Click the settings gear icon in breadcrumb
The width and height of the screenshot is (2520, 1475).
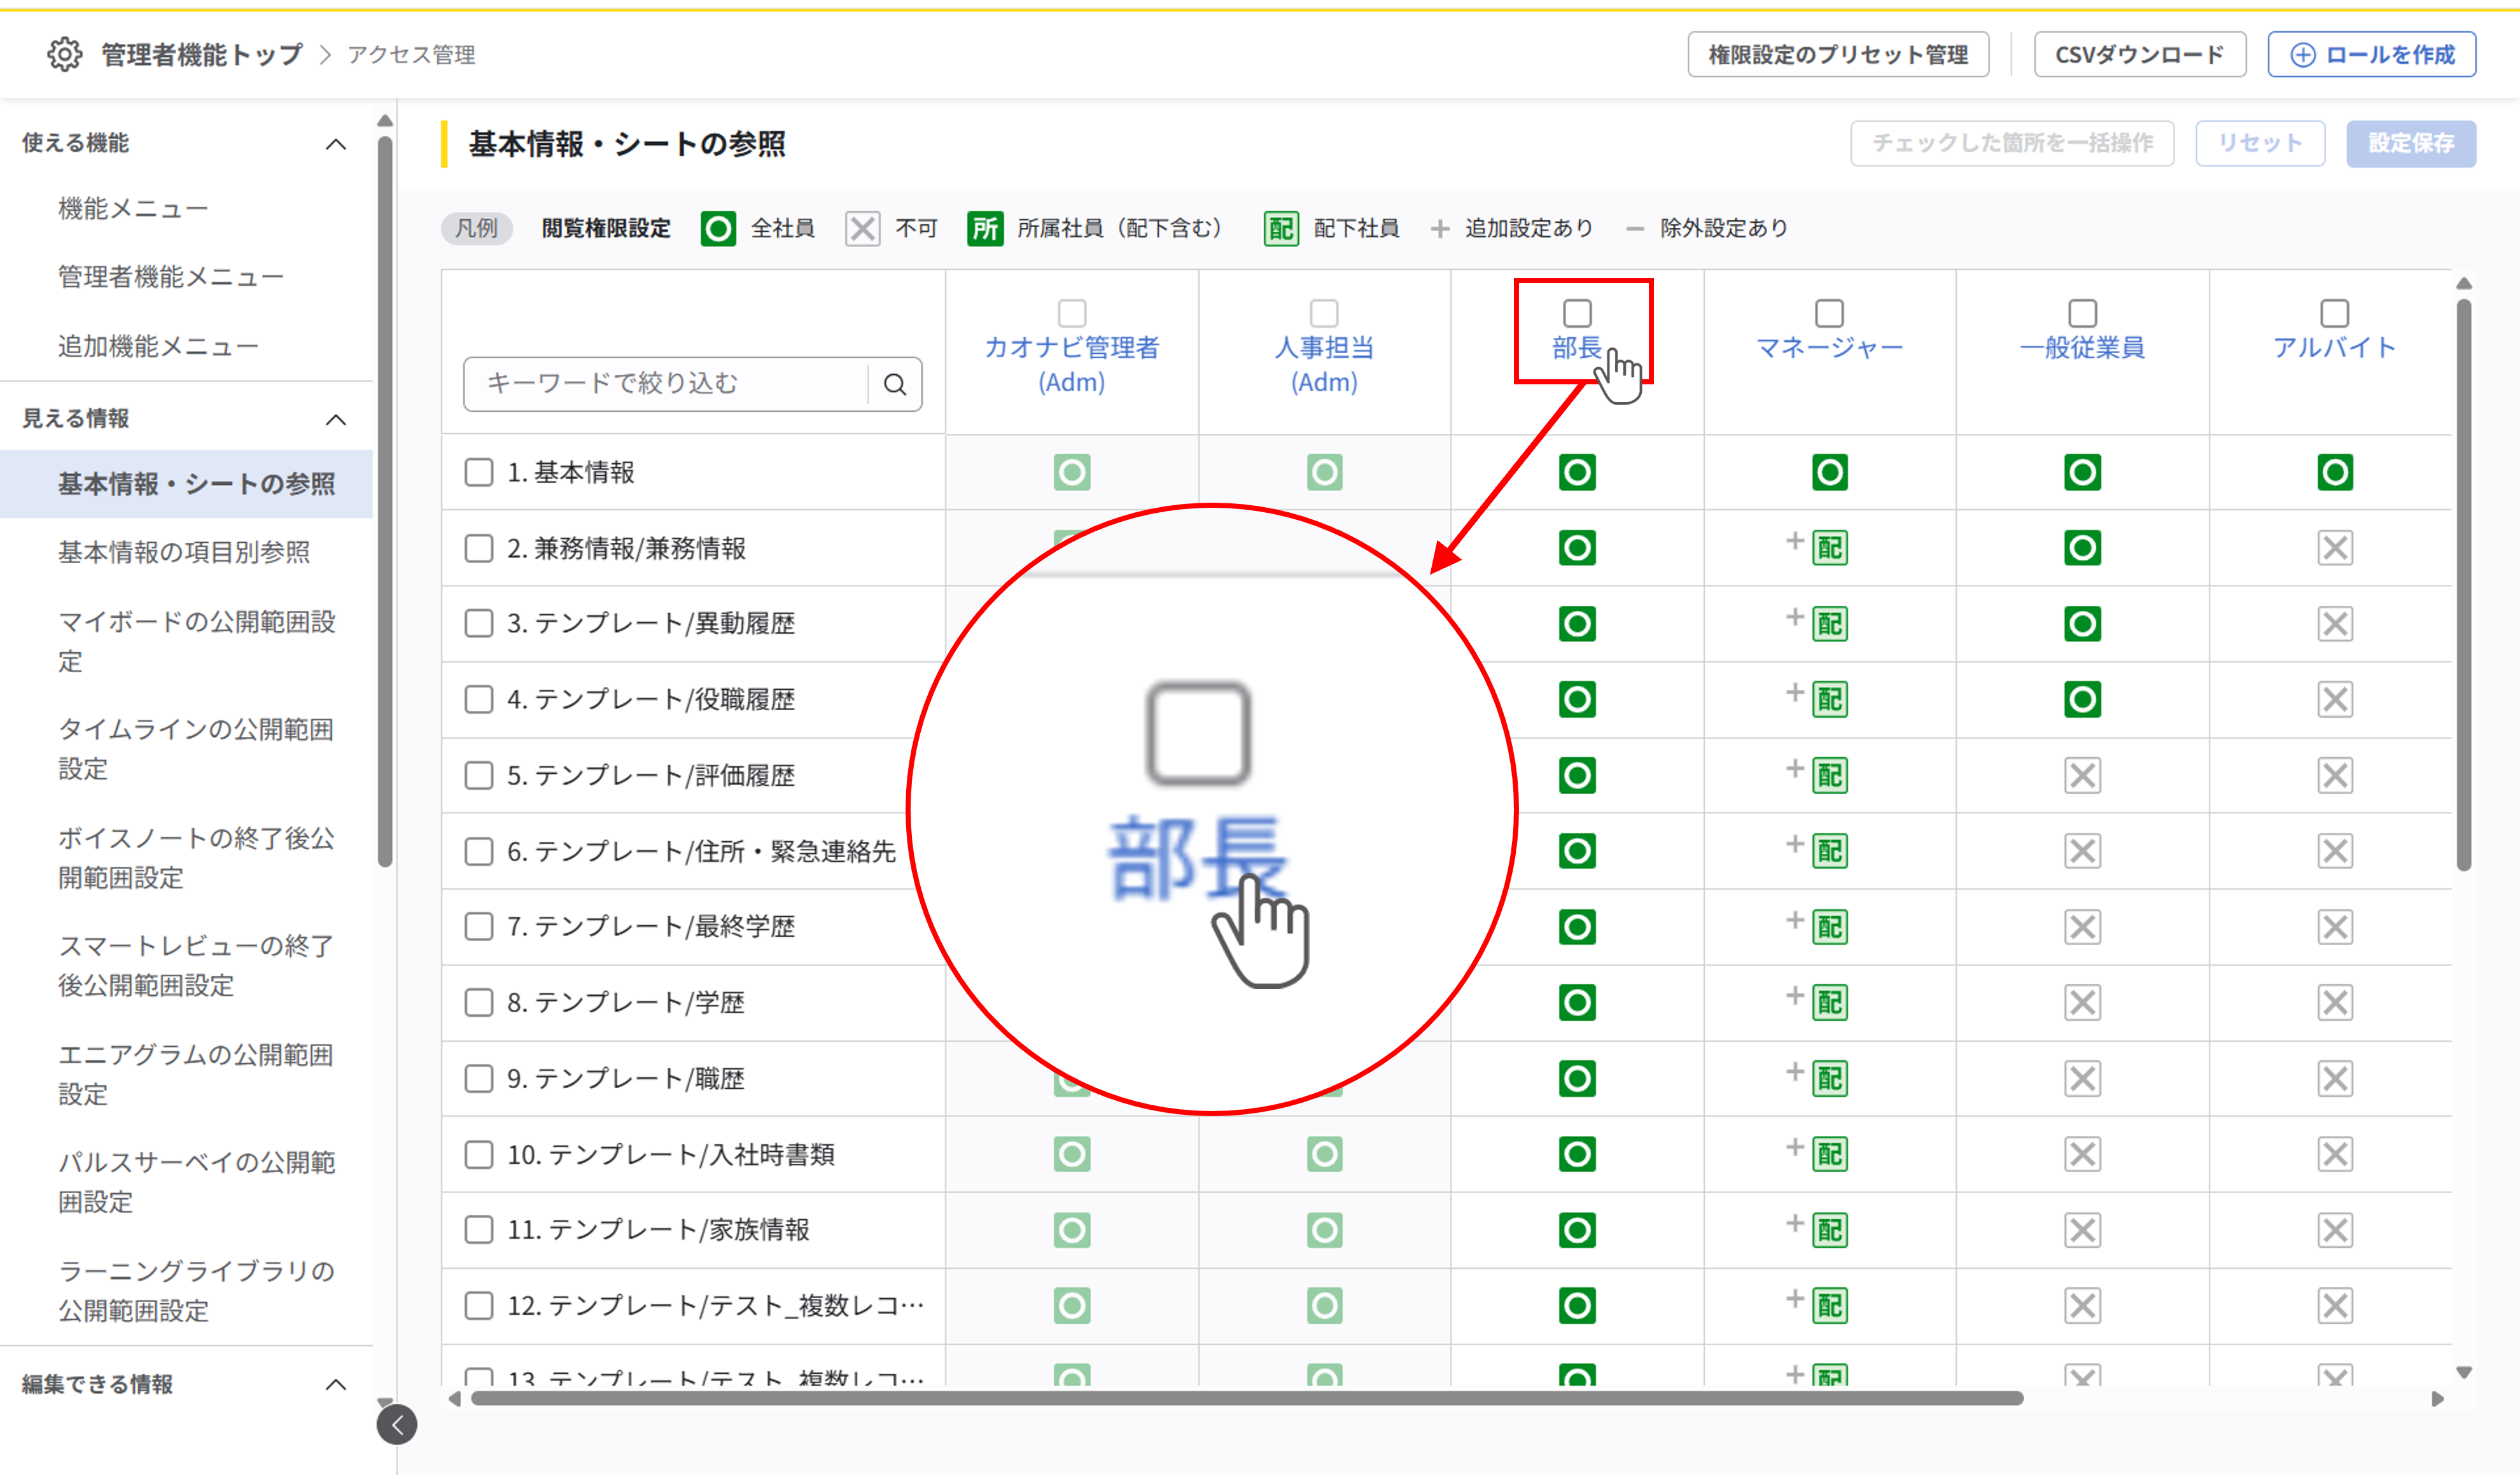click(x=65, y=54)
